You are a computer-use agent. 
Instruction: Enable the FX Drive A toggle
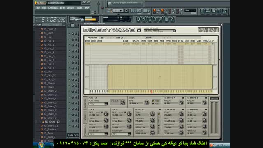[183, 98]
